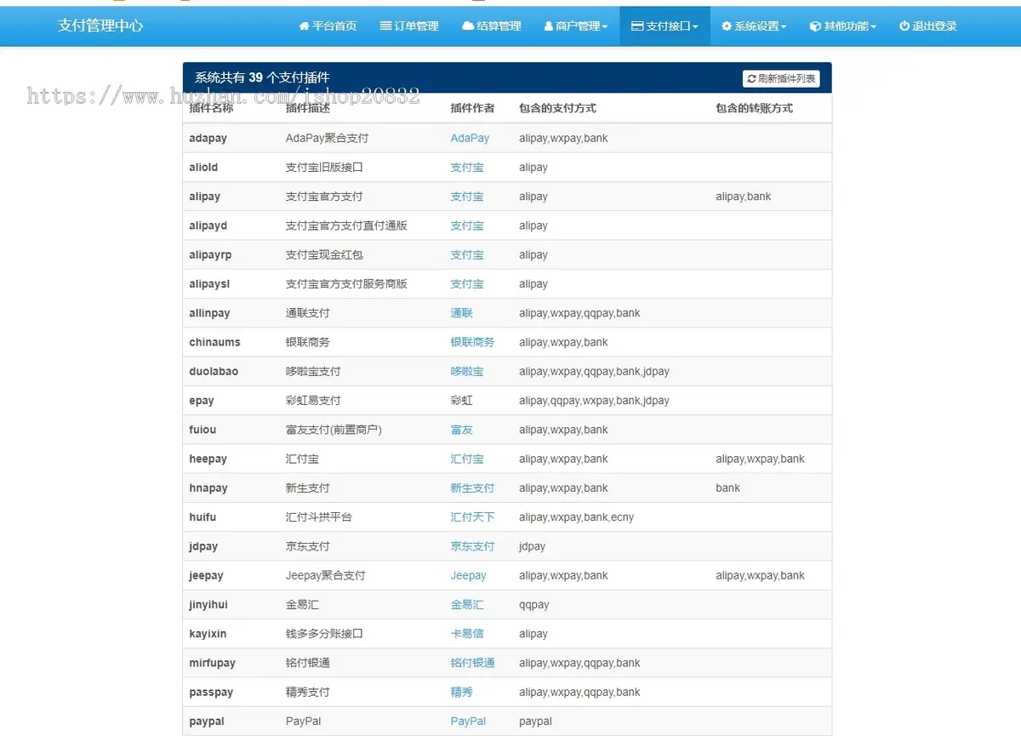Viewport: 1021px width, 736px height.
Task: Select the mirfupay plugin name
Action: pos(212,663)
